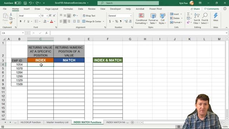Open the Sort & Filter menu

point(197,19)
